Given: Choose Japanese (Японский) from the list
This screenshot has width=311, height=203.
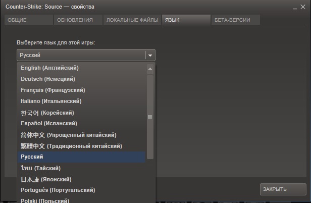Looking at the screenshot, I should [x=46, y=179].
